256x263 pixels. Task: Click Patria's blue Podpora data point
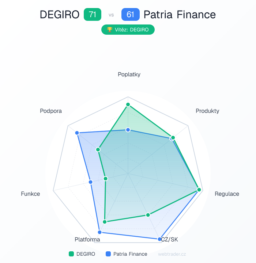(77, 133)
